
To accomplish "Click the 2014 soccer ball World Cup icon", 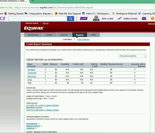I will click(x=96, y=18).
